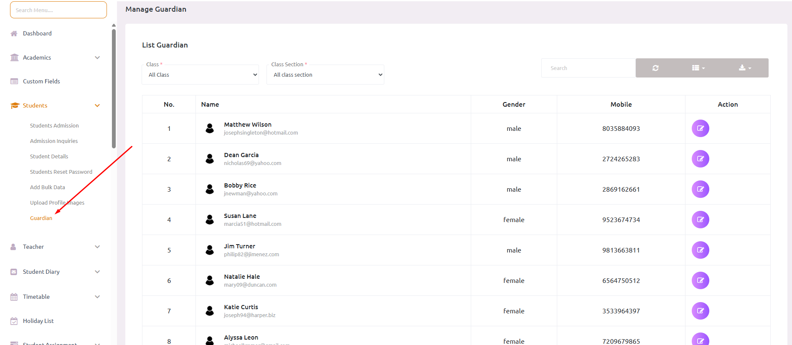Edit guardian Matthew Wilson

coord(700,128)
